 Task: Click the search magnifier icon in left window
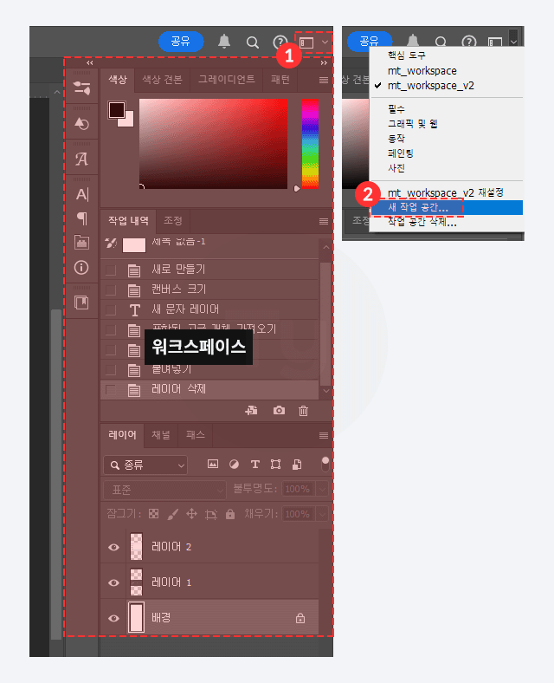(x=252, y=42)
